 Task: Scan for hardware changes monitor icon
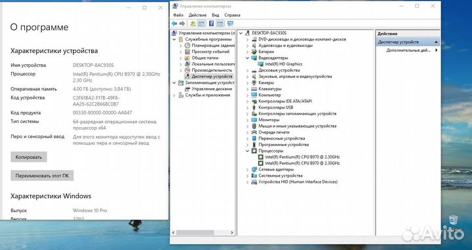230,24
